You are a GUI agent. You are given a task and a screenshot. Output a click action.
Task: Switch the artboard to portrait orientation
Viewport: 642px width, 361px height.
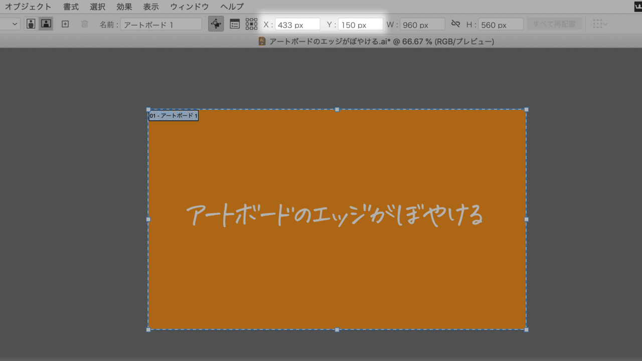(x=31, y=24)
